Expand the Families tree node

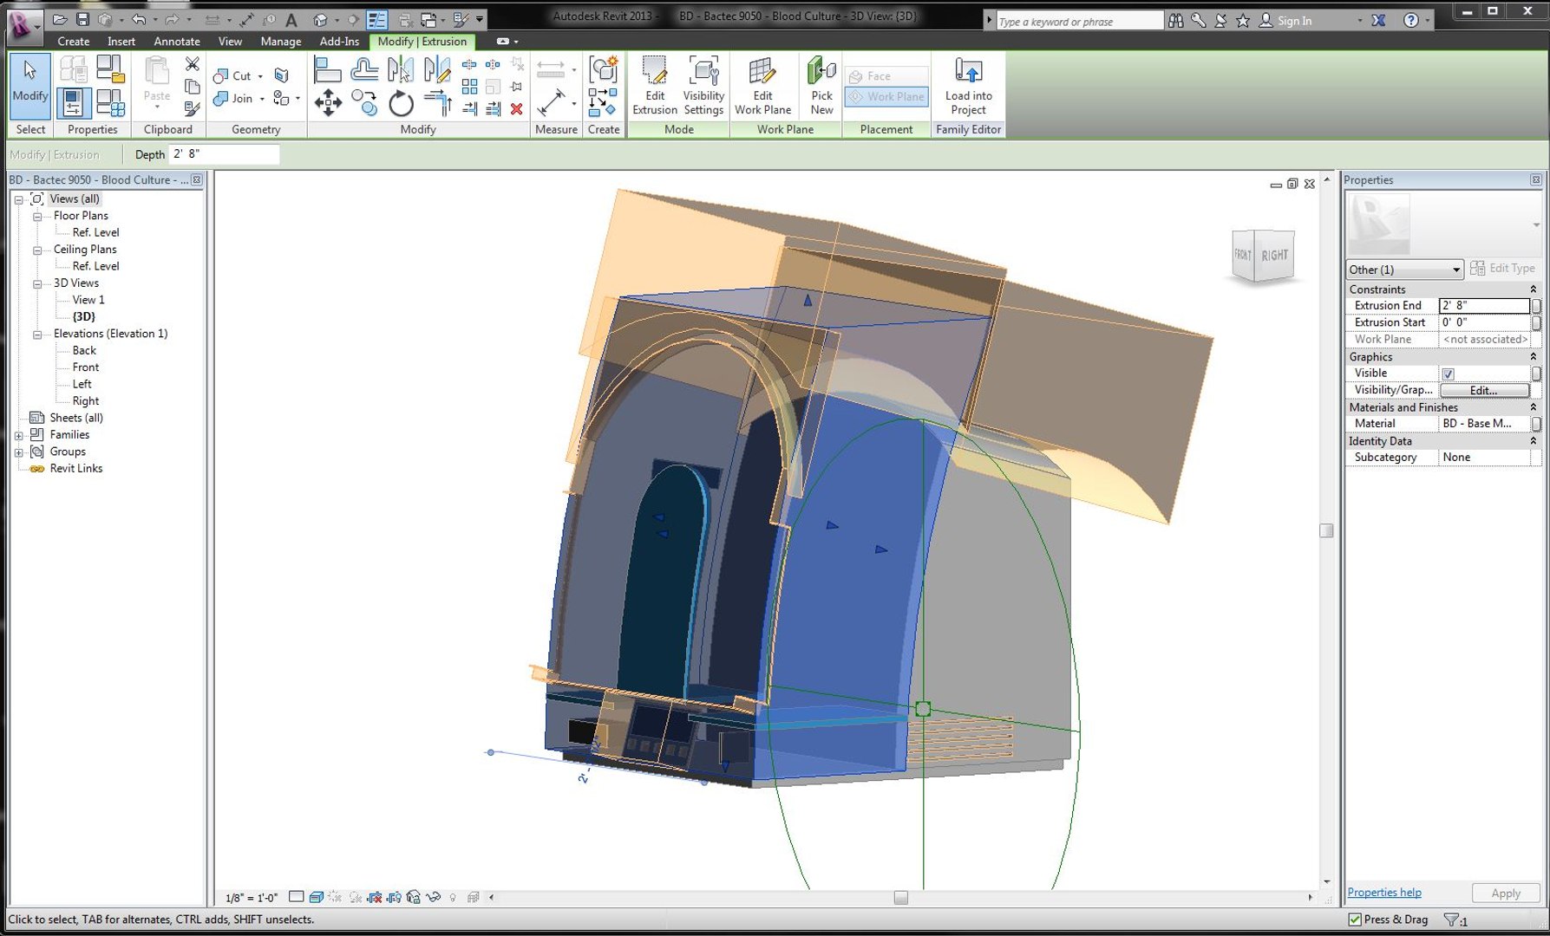click(x=18, y=435)
